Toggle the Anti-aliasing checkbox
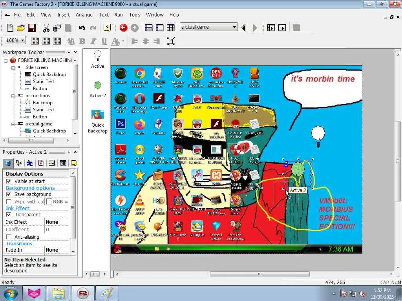This screenshot has height=301, width=402. click(x=9, y=237)
